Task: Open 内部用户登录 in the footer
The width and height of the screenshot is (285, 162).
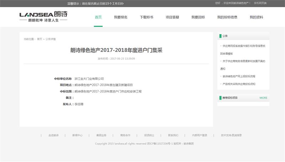Action: click(x=199, y=136)
